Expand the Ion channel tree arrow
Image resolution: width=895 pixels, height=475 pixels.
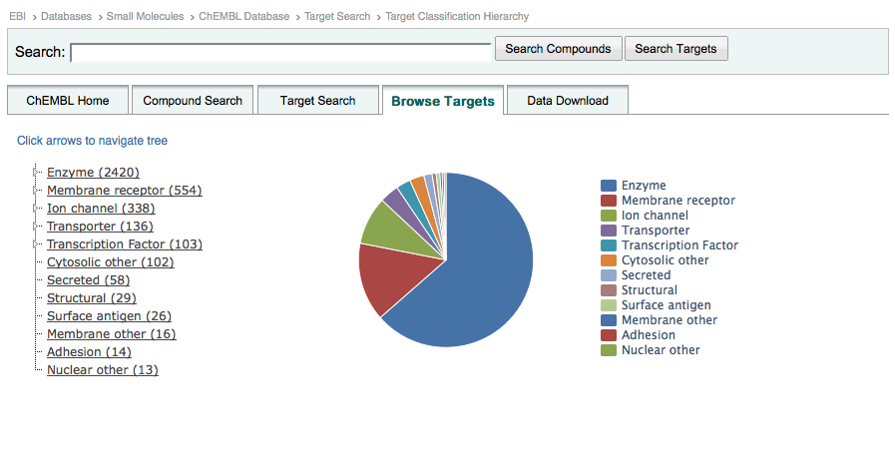pyautogui.click(x=35, y=209)
